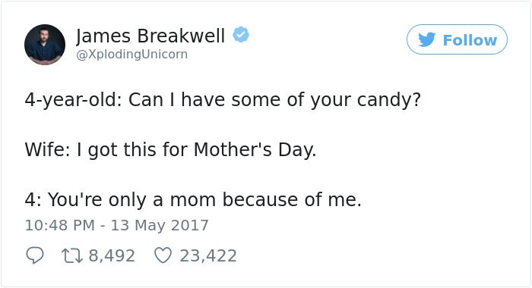The height and width of the screenshot is (288, 532).
Task: Click the blue verified badge
Action: [x=241, y=35]
